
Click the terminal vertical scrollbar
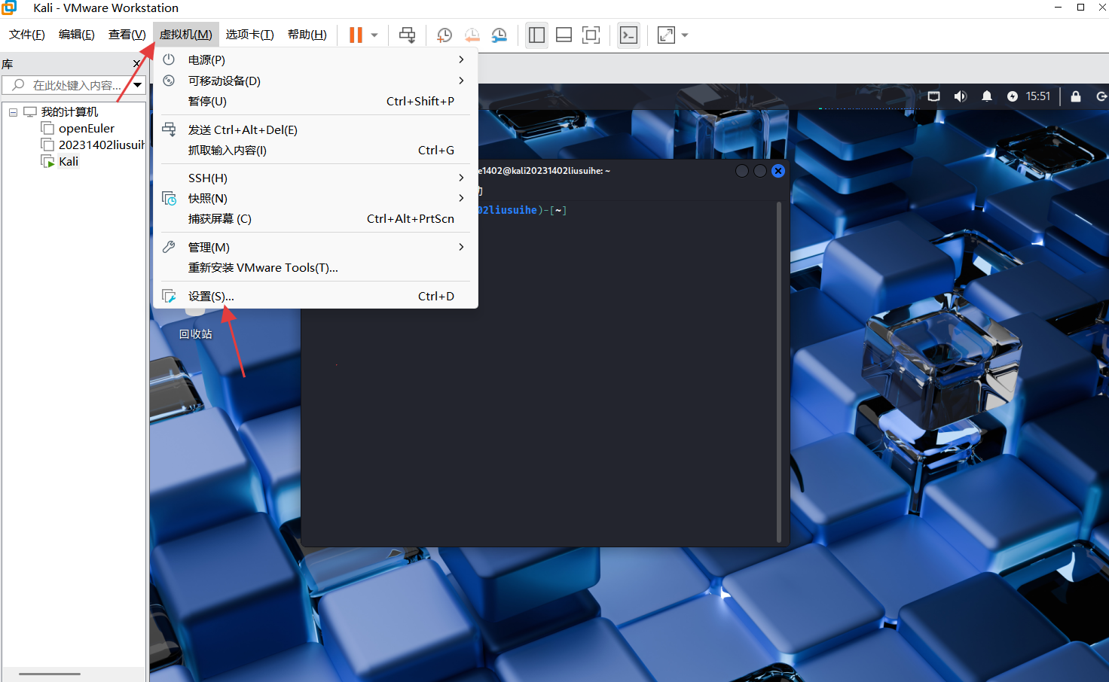click(x=779, y=372)
